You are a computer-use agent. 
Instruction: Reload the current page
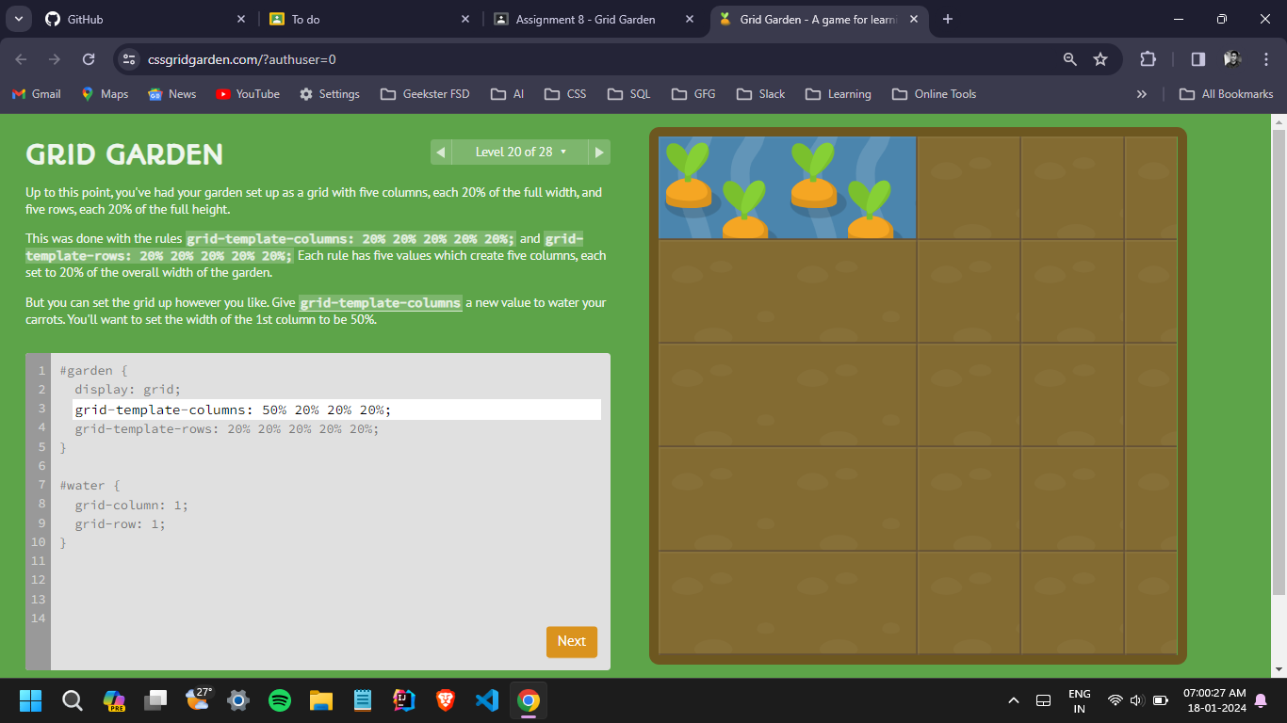[89, 59]
